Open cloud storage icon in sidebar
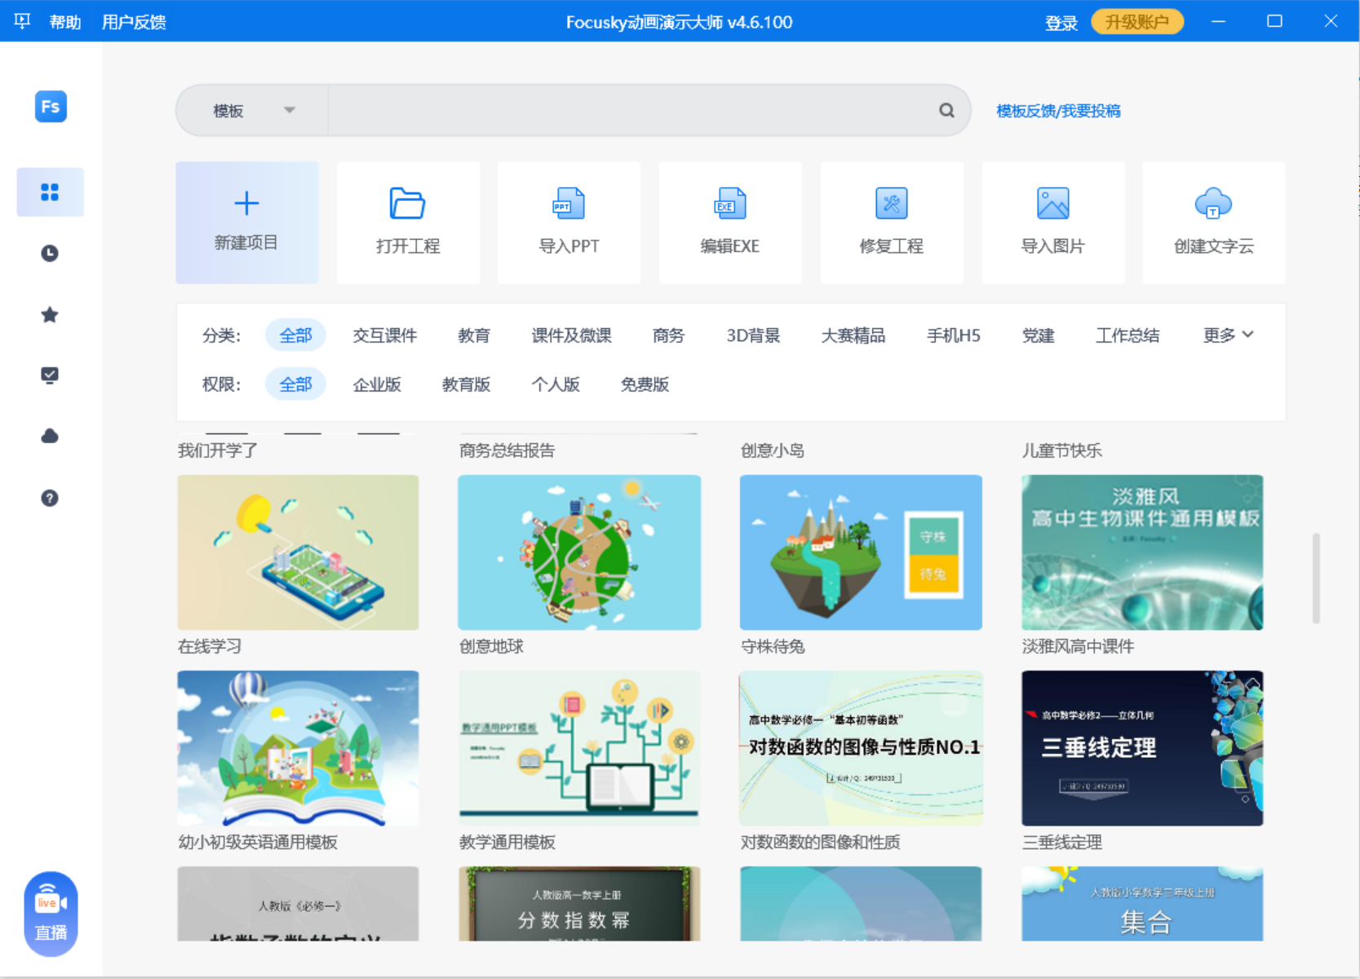 [50, 436]
